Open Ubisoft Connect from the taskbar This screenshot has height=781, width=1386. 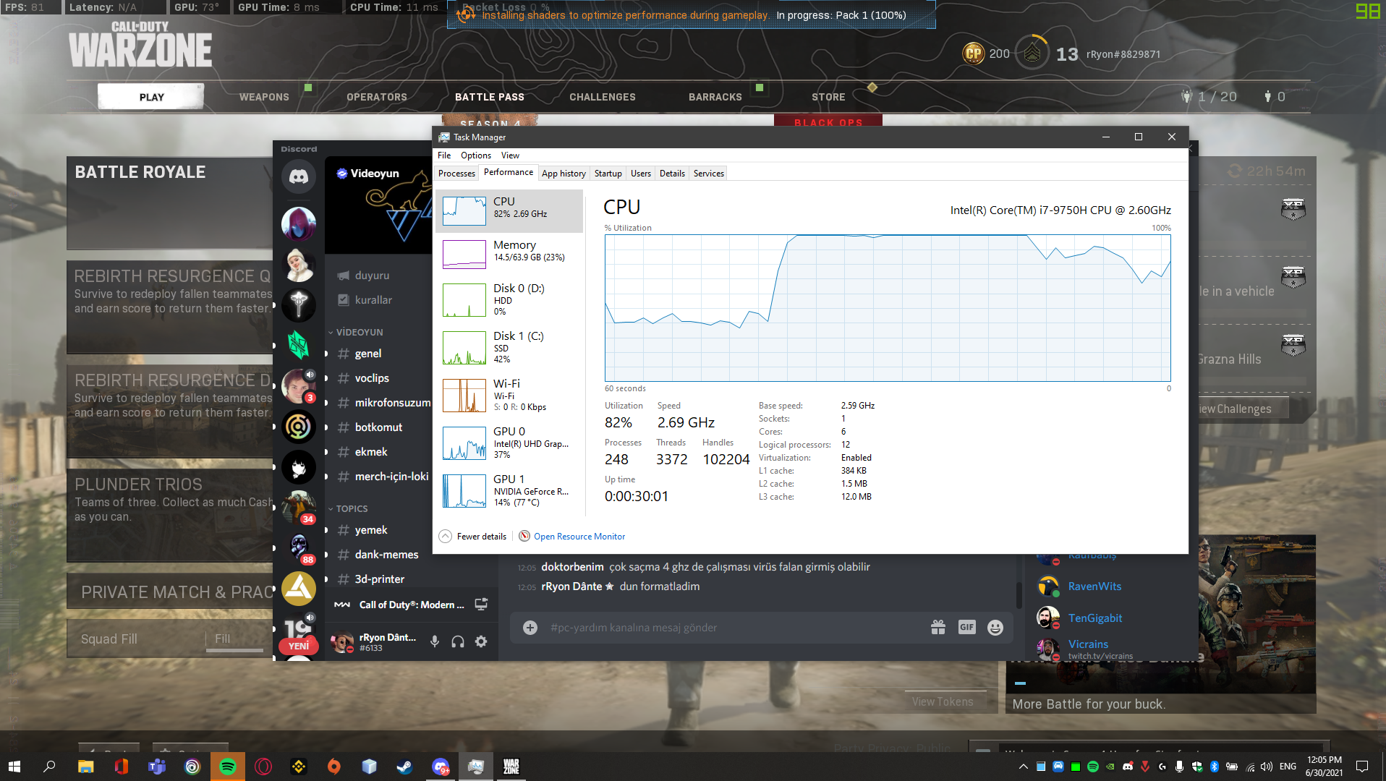point(192,767)
